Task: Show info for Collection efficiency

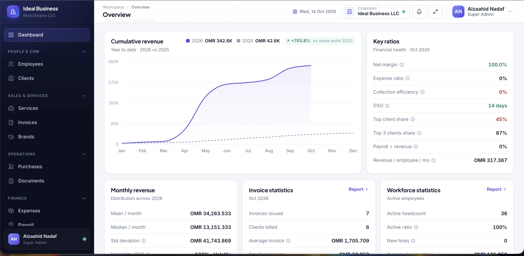Action: [x=422, y=92]
